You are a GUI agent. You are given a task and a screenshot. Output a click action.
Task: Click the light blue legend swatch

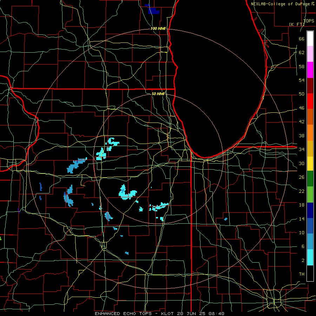point(310,242)
